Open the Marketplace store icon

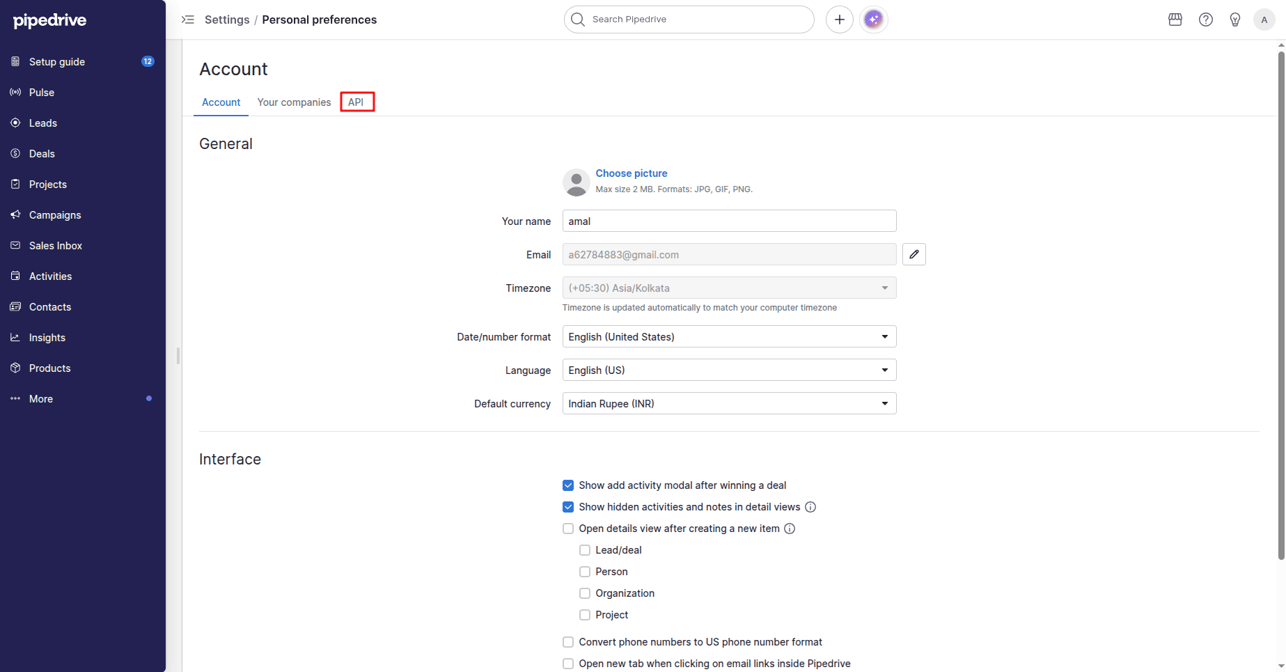[x=1175, y=19]
